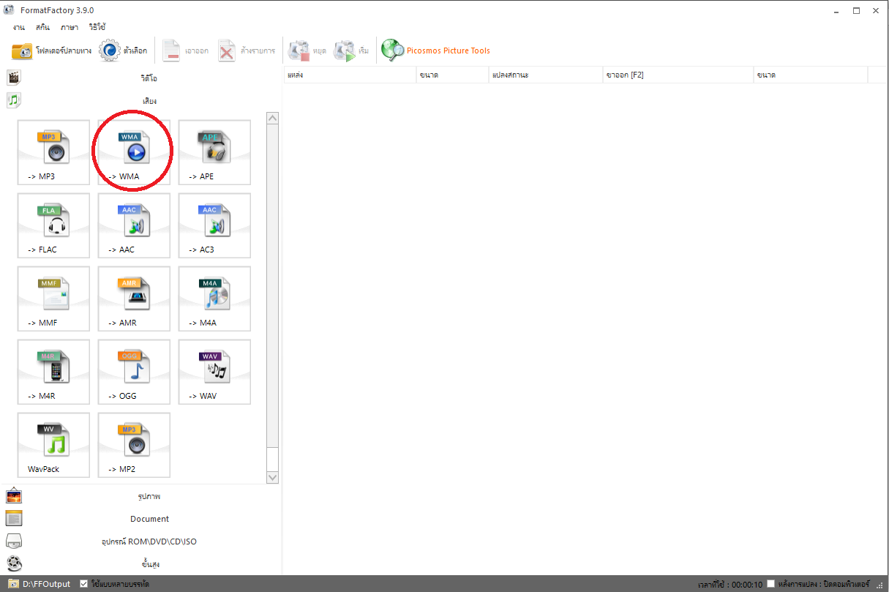This screenshot has width=889, height=592.
Task: Enable the shut down computer after conversion checkbox
Action: (770, 584)
